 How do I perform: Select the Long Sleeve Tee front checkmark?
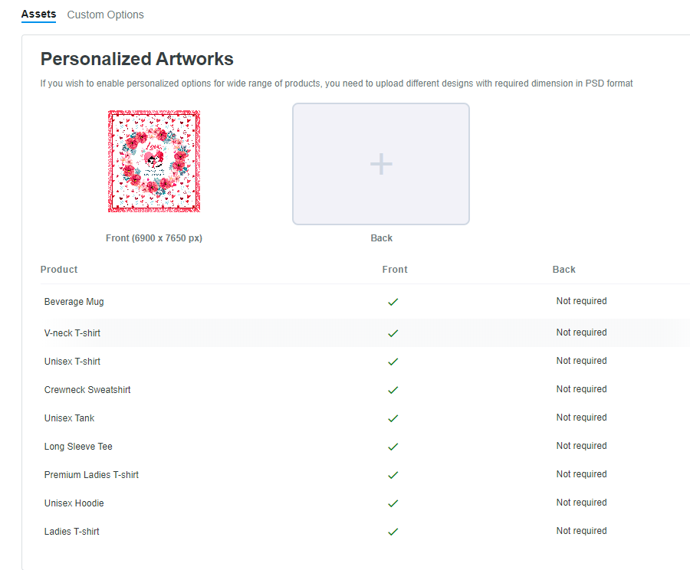[x=393, y=447]
